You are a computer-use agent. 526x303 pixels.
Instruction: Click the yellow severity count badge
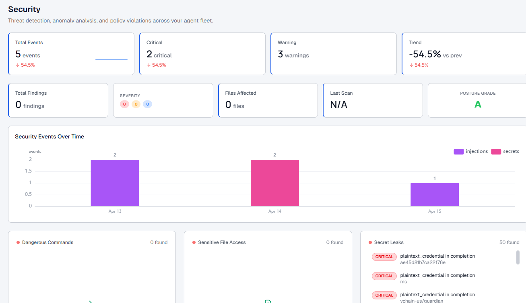[x=136, y=104]
